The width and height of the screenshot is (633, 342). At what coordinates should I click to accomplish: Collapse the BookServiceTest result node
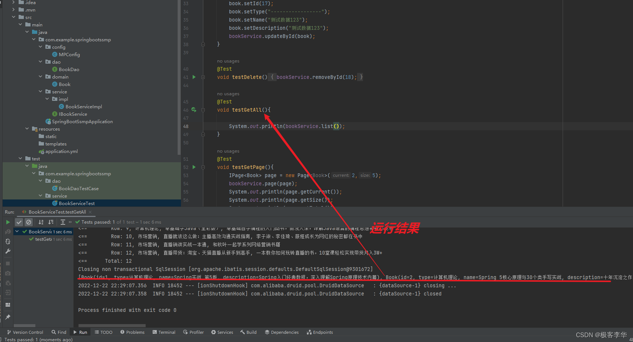coord(17,231)
